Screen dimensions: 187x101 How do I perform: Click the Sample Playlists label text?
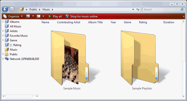click(x=142, y=89)
